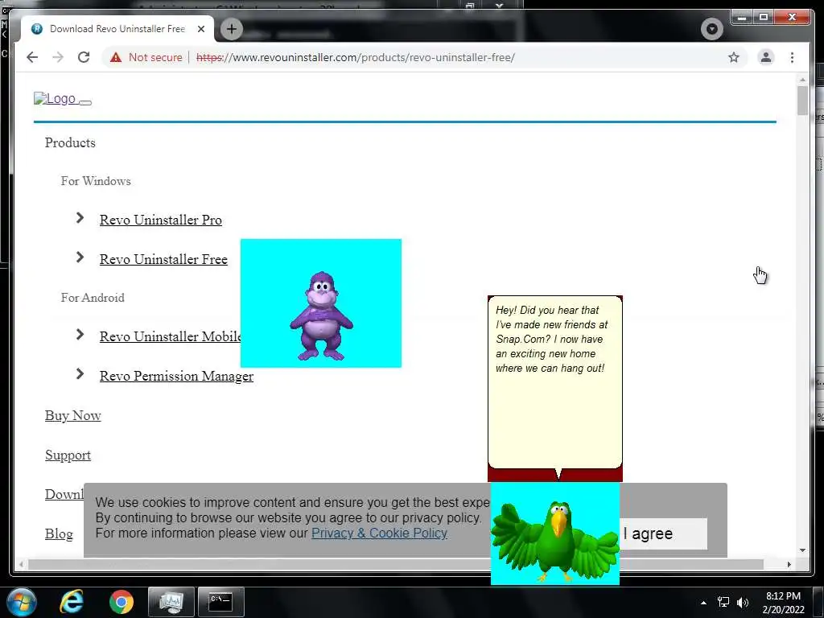Click the parrot's speech bubble
Screen dimensions: 824x618
(555, 382)
